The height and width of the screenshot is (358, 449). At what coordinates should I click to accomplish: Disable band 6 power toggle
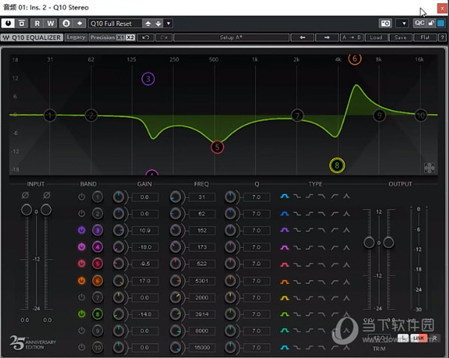[82, 281]
